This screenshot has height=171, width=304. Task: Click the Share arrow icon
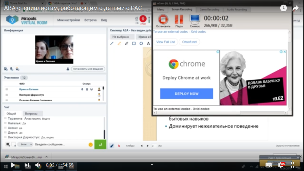(x=295, y=8)
